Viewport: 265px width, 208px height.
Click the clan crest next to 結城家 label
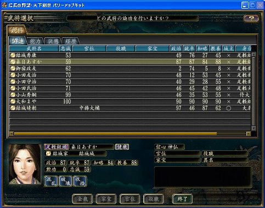(x=48, y=154)
